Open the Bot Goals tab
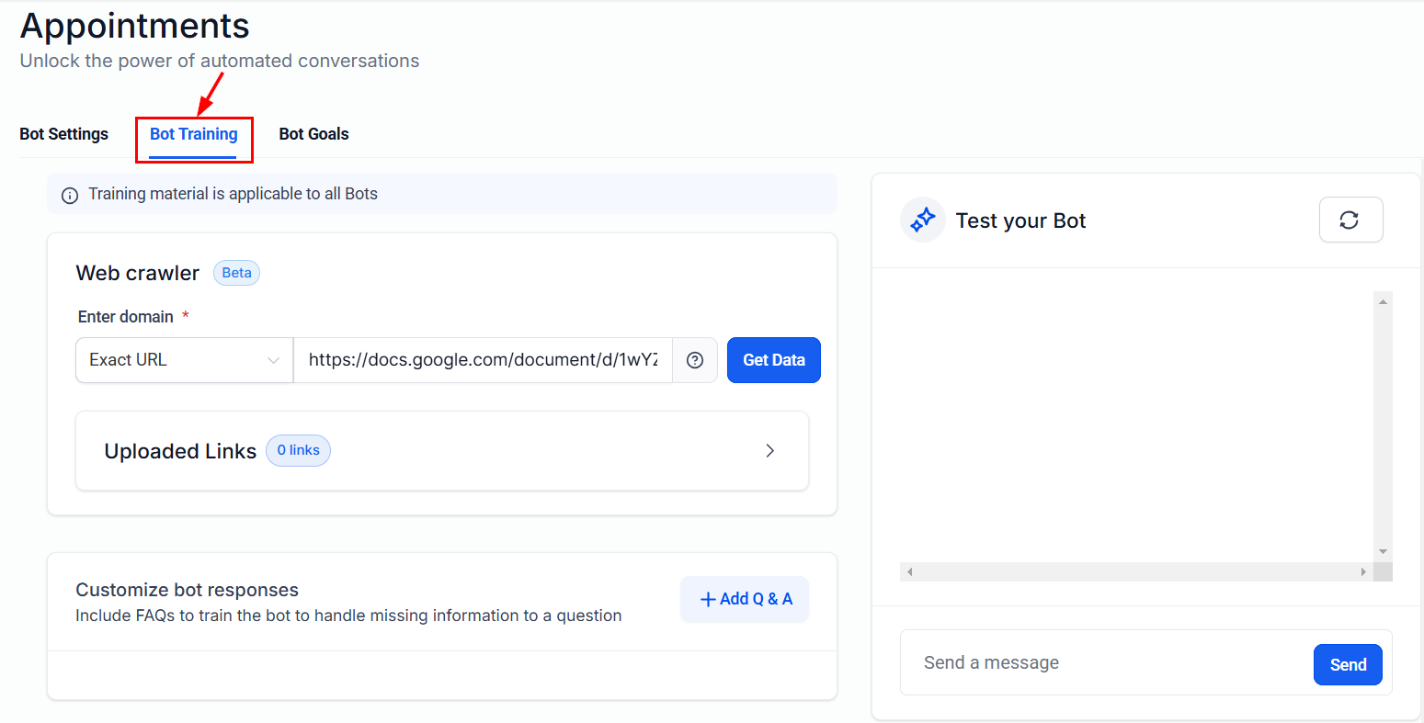The height and width of the screenshot is (723, 1424). [x=313, y=134]
